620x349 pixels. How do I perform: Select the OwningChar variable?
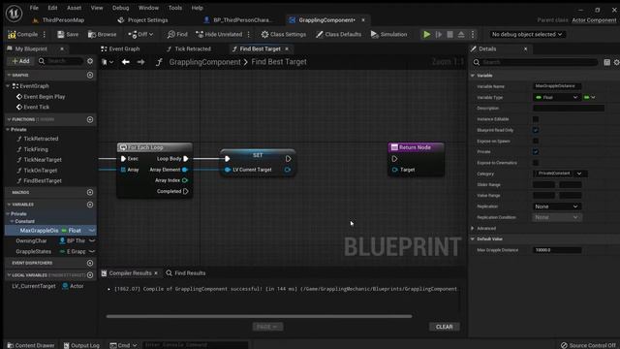point(31,241)
